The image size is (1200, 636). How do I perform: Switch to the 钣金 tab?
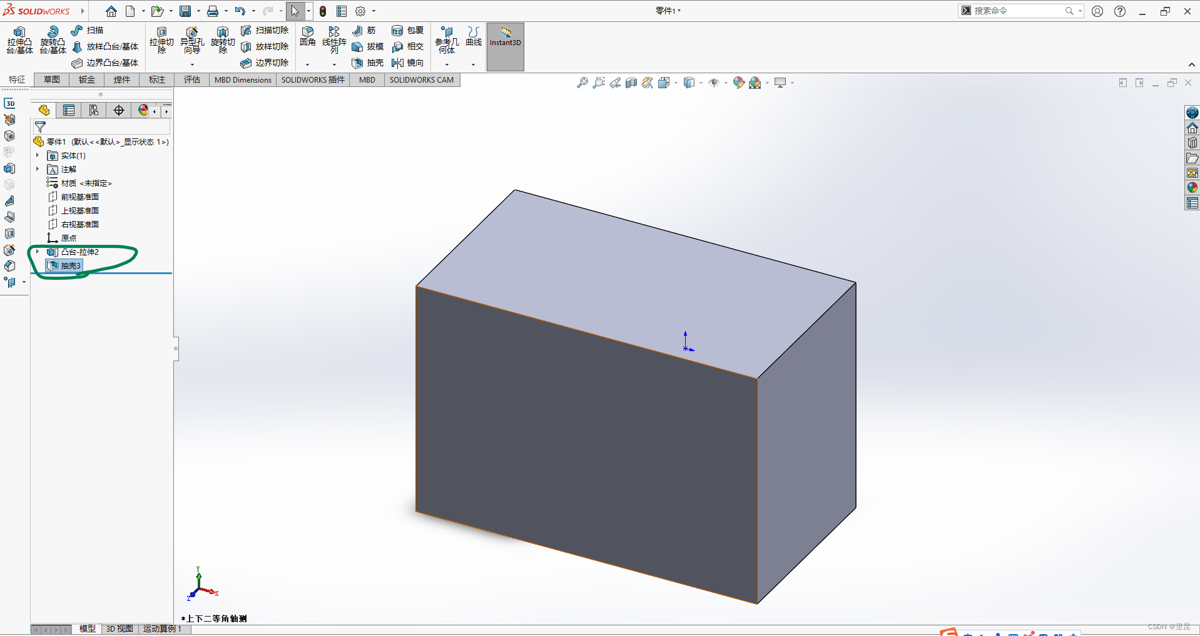tap(87, 79)
